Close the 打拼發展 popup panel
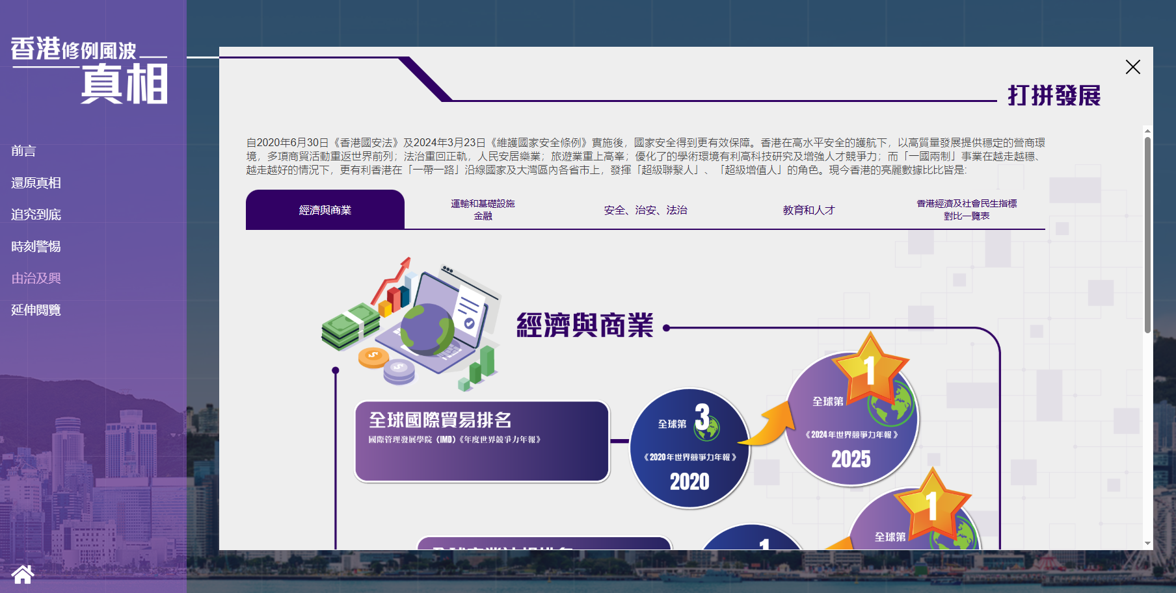Viewport: 1176px width, 593px height. pyautogui.click(x=1132, y=67)
